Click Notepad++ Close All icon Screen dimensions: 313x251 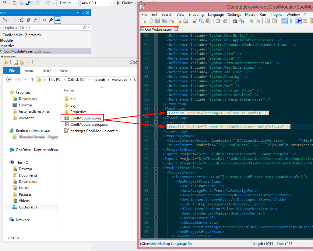point(178,21)
